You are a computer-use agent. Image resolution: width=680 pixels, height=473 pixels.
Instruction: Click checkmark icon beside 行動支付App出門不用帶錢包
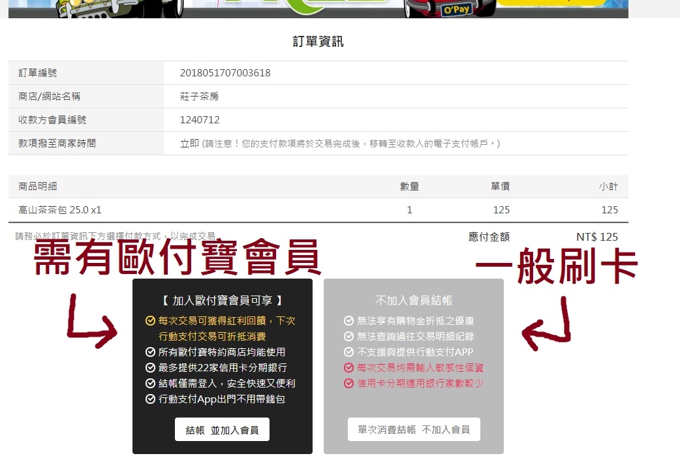click(150, 399)
